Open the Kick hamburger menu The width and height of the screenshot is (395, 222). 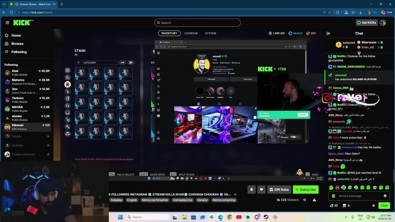[7, 23]
